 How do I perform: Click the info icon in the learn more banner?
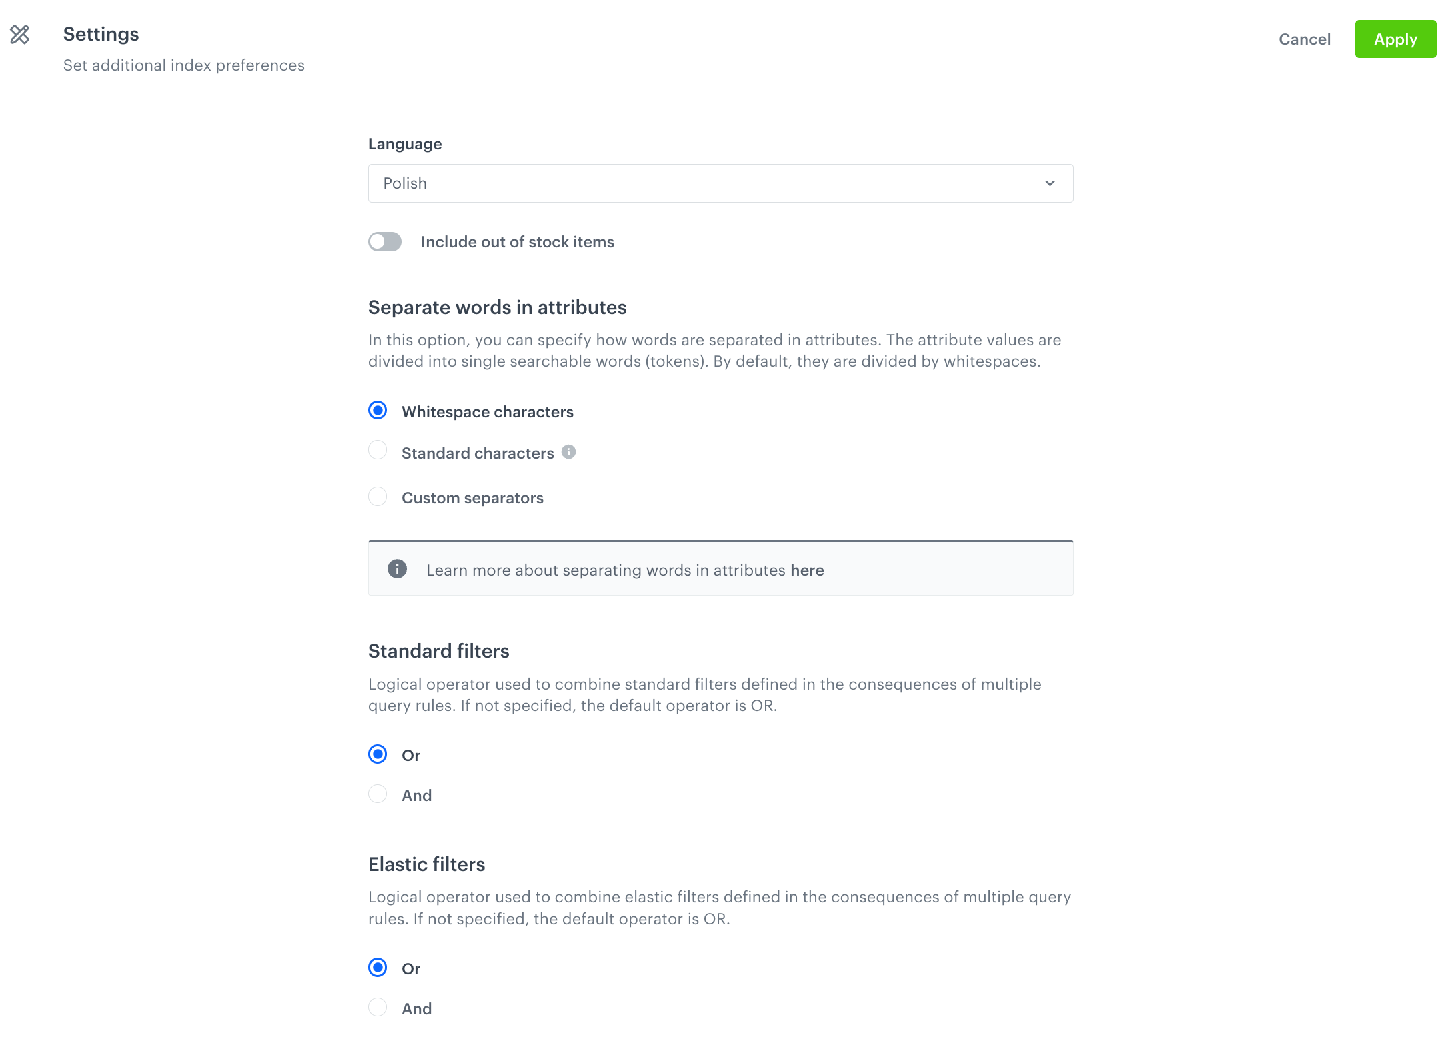pyautogui.click(x=397, y=569)
